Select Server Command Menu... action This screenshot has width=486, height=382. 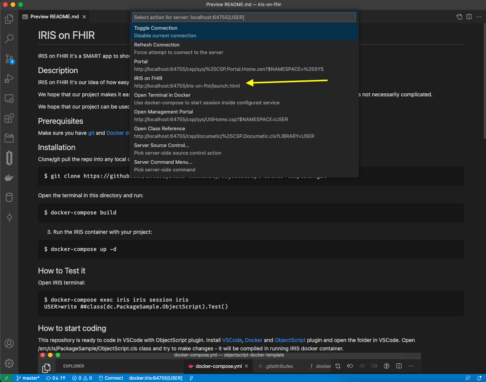pos(244,166)
